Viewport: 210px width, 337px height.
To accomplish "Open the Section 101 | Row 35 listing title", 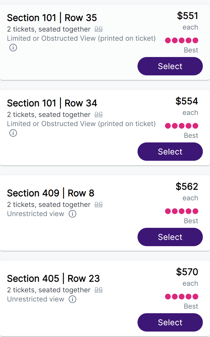I will (x=52, y=18).
